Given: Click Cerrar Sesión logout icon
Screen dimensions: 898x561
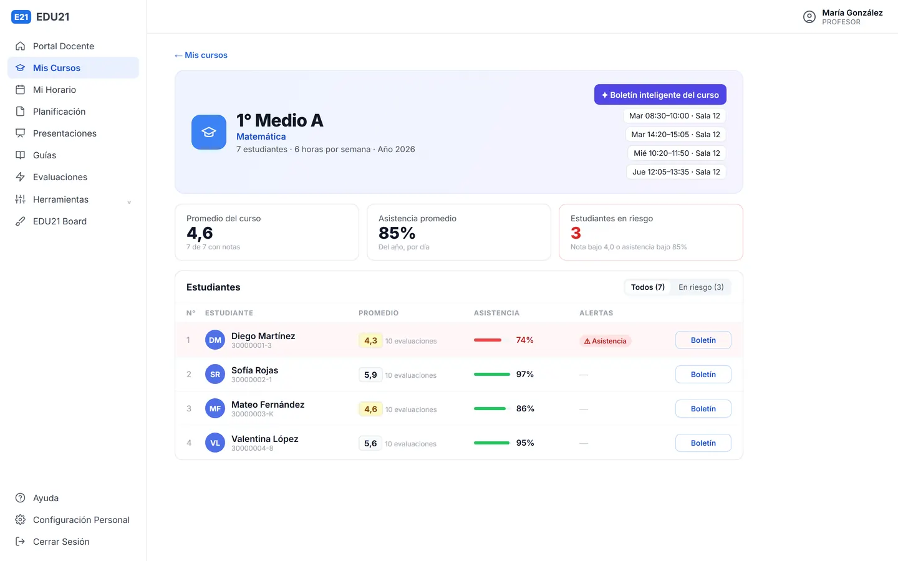Looking at the screenshot, I should 20,542.
